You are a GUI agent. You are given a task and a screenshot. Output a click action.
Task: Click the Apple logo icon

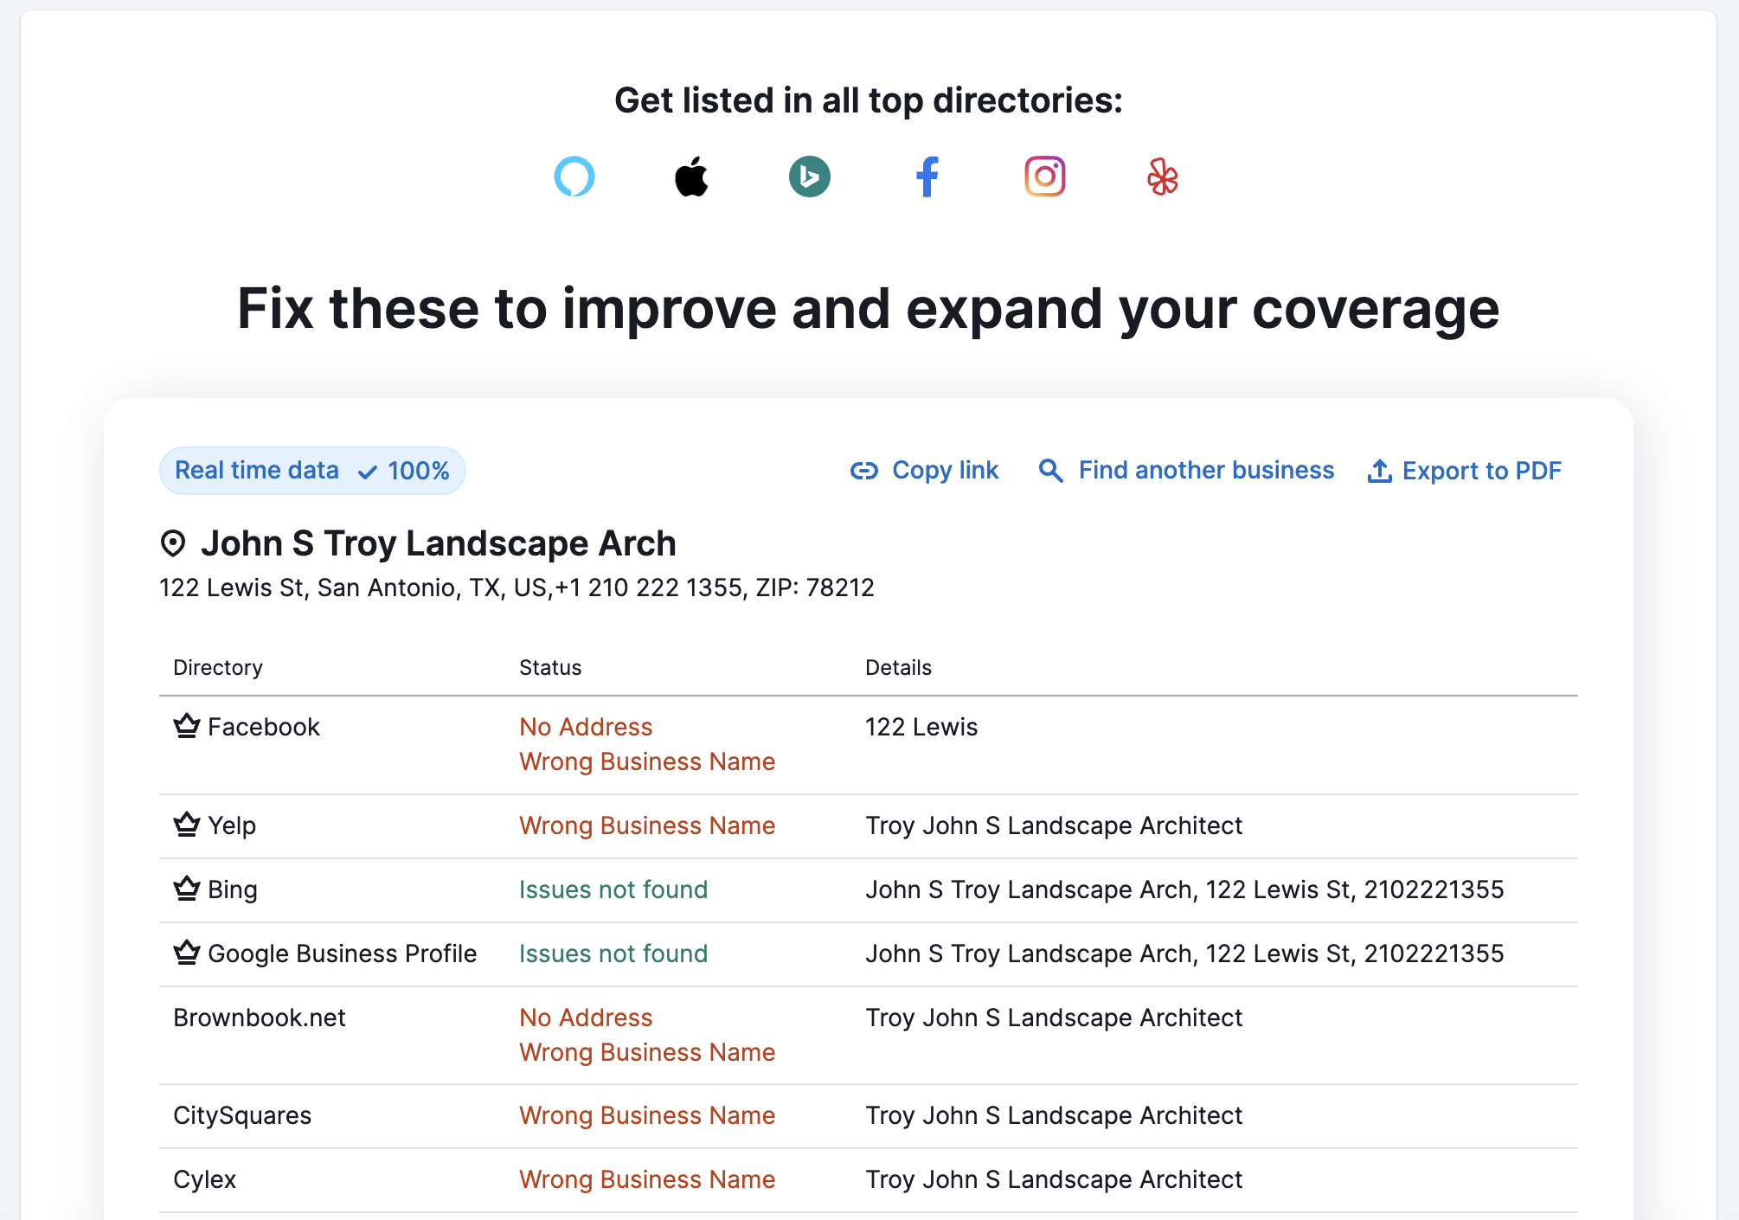(691, 177)
